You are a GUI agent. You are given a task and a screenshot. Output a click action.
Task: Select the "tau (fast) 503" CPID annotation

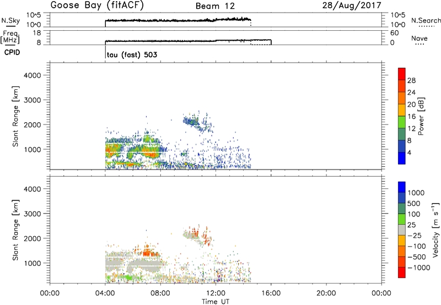pyautogui.click(x=132, y=55)
